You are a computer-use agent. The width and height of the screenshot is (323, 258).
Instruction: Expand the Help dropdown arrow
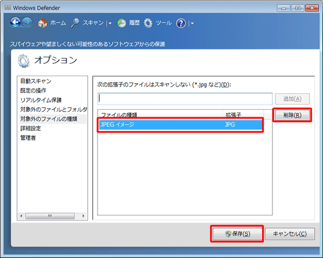click(x=193, y=23)
